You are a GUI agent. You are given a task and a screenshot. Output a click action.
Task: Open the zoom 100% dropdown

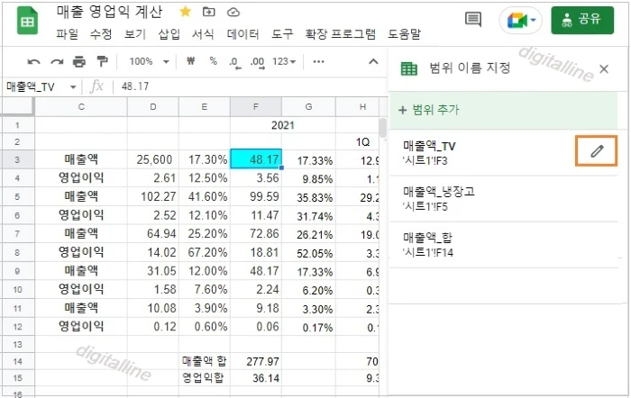pyautogui.click(x=149, y=61)
